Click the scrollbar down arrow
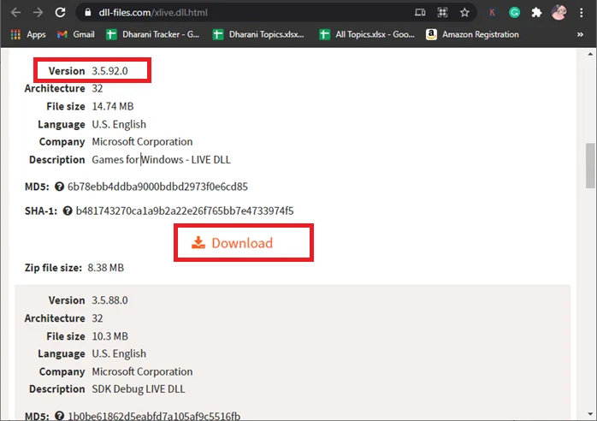Screen dimensions: 597x421 pyautogui.click(x=590, y=414)
